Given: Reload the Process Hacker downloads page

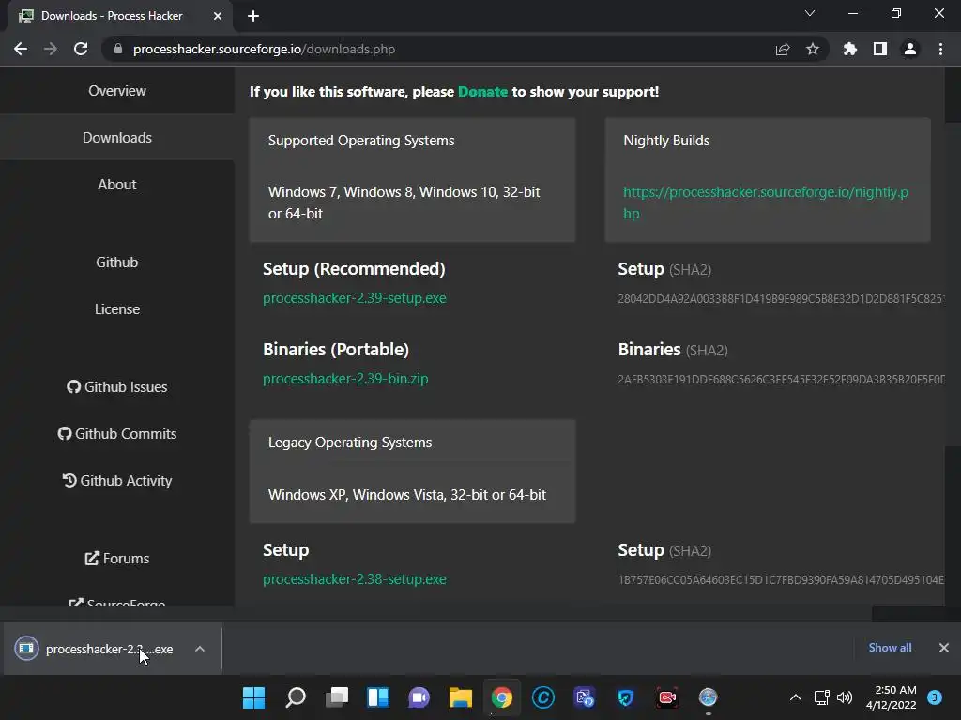Looking at the screenshot, I should pos(81,49).
